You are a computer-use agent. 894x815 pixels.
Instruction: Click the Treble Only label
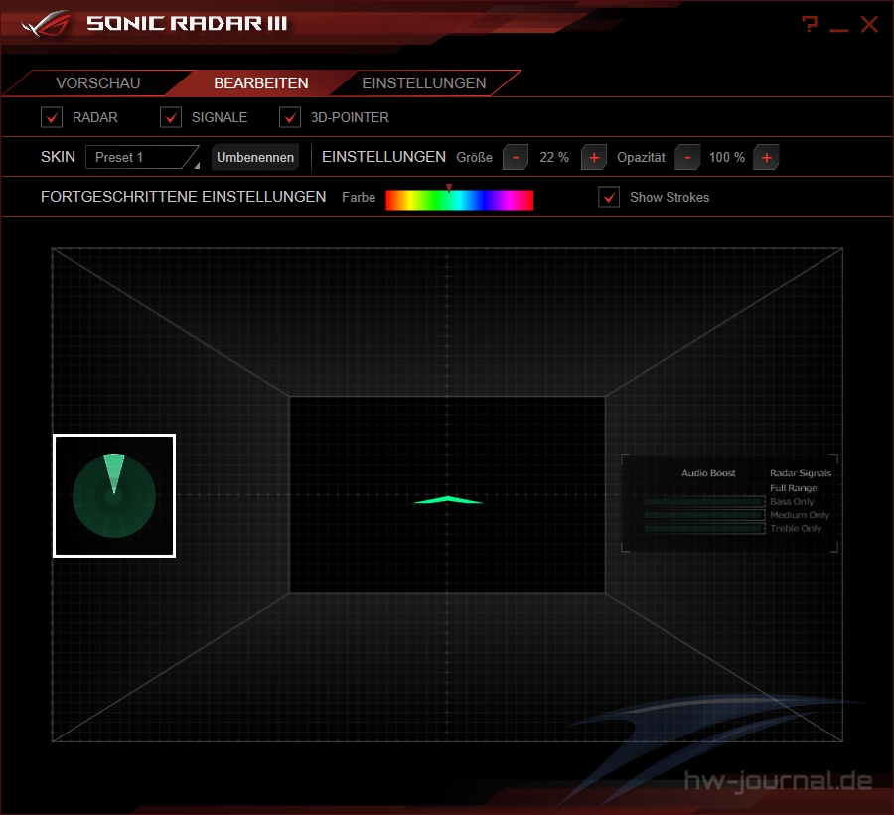(x=796, y=529)
